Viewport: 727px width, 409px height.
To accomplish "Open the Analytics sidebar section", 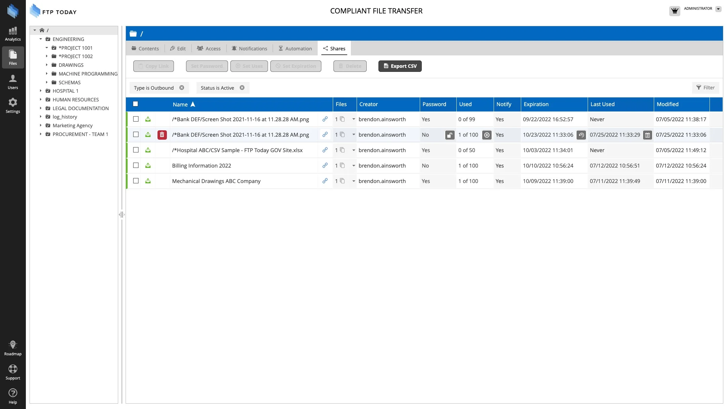I will point(13,34).
